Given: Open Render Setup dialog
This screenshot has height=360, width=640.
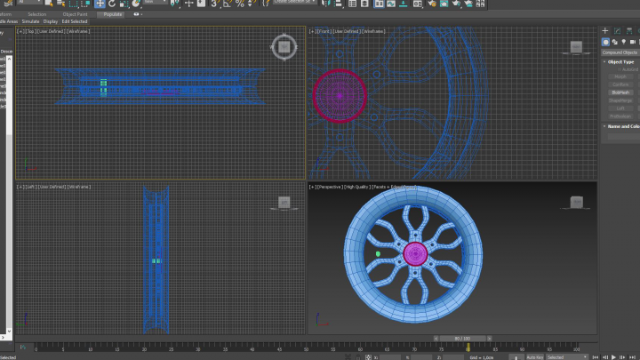Looking at the screenshot, I should [x=432, y=4].
